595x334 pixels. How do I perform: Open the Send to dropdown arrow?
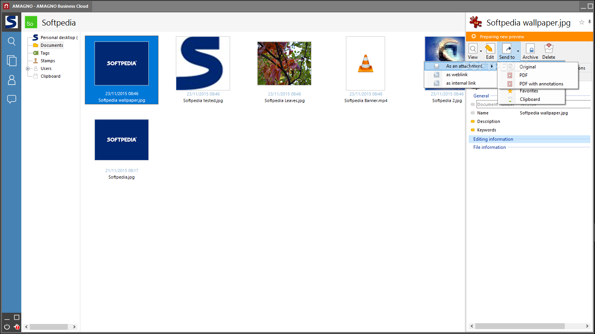tap(518, 51)
